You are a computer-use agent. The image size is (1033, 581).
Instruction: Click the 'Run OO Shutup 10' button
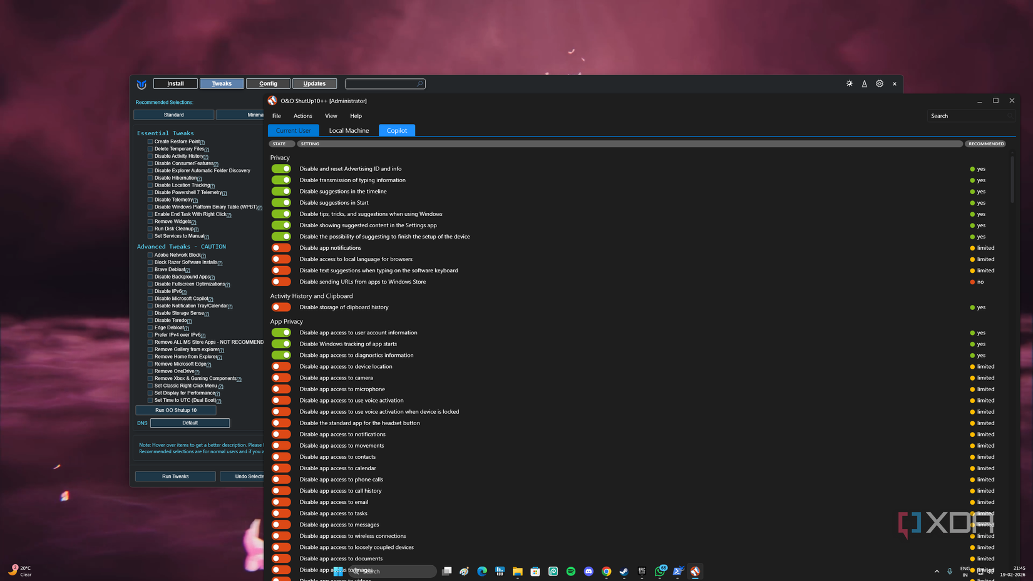pos(176,411)
